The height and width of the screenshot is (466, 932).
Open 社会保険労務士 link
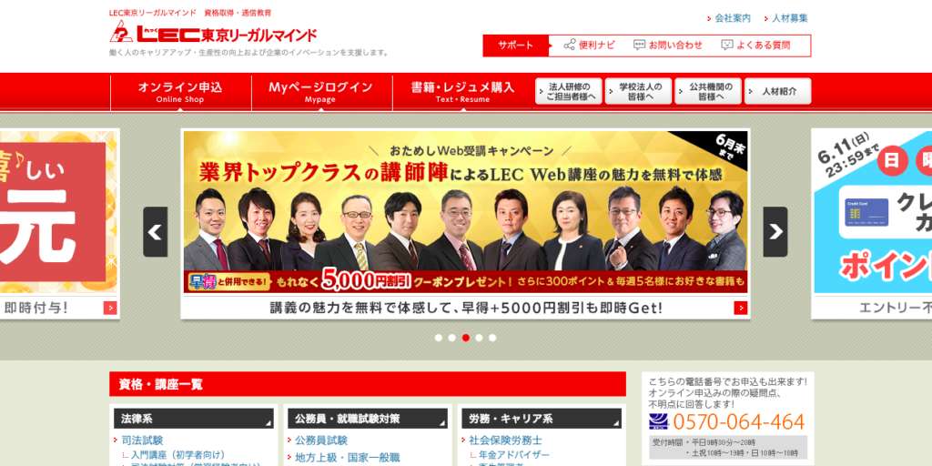505,441
